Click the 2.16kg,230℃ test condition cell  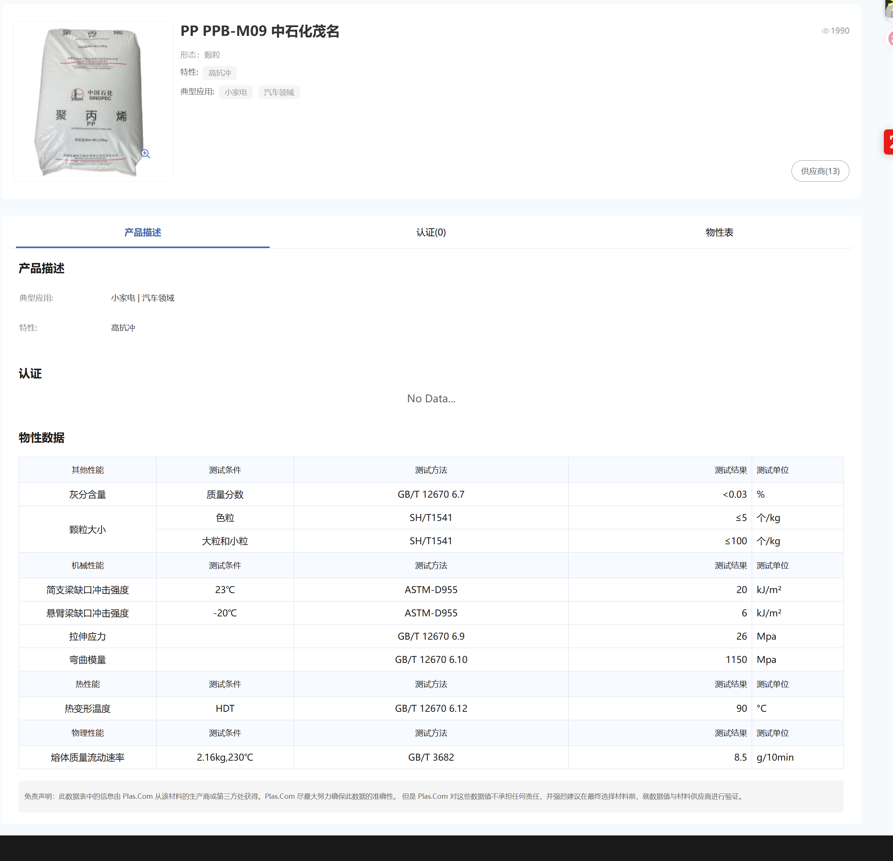coord(225,758)
